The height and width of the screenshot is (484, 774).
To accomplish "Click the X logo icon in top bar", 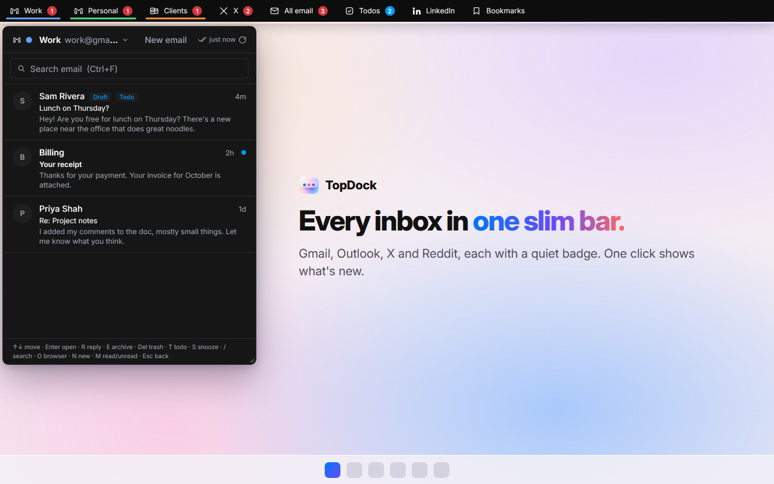I will pyautogui.click(x=224, y=11).
